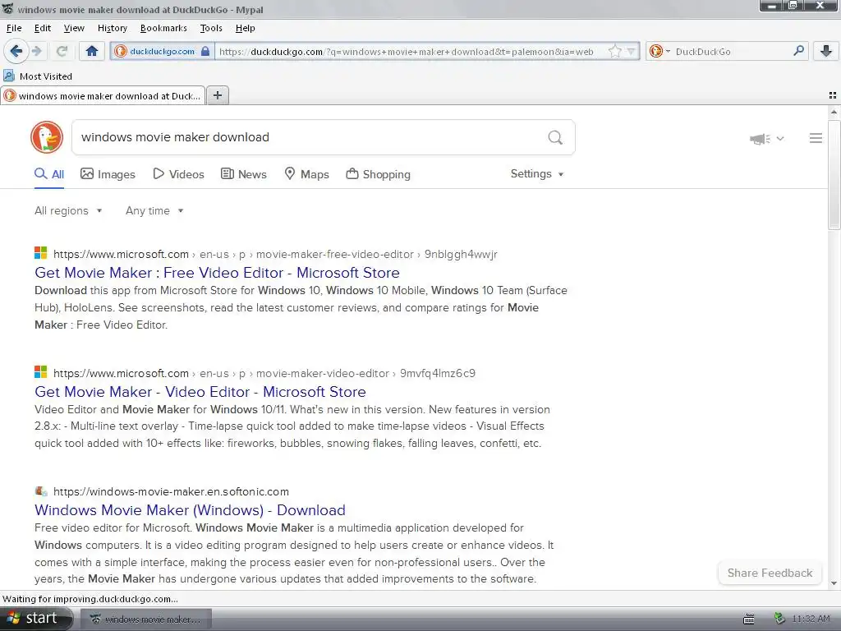Image resolution: width=841 pixels, height=631 pixels.
Task: Click the vertical scrollbar thumb
Action: click(x=834, y=175)
